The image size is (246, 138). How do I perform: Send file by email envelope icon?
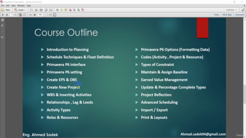click(51, 10)
